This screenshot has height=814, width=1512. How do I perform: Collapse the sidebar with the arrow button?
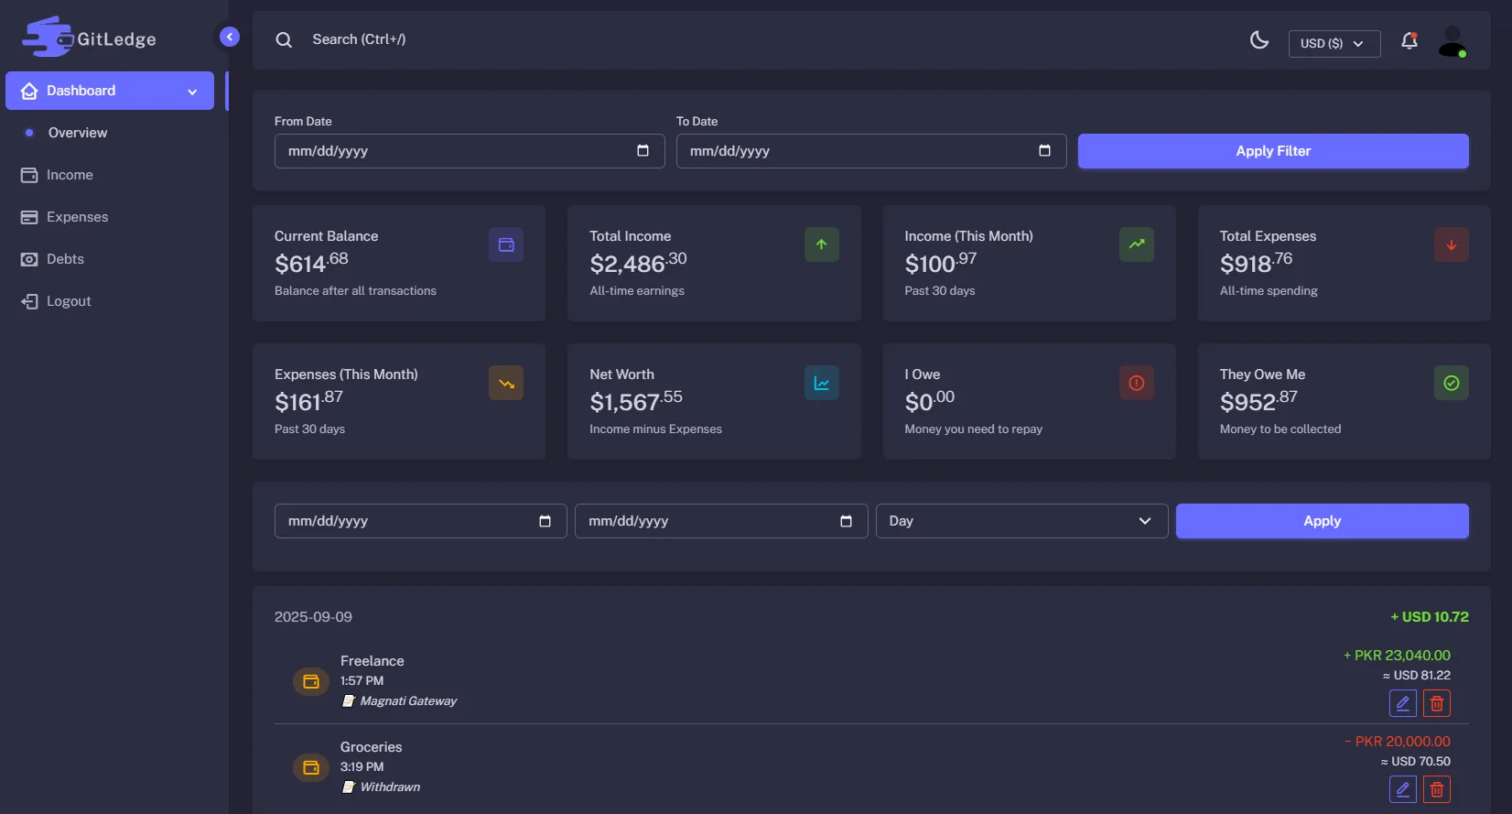coord(230,37)
